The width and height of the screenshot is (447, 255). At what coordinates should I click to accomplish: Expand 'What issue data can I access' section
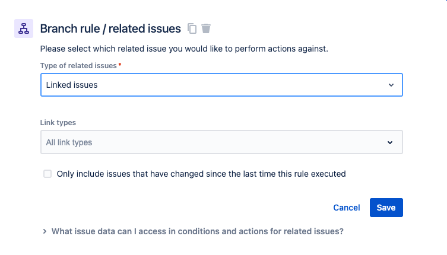(x=197, y=231)
